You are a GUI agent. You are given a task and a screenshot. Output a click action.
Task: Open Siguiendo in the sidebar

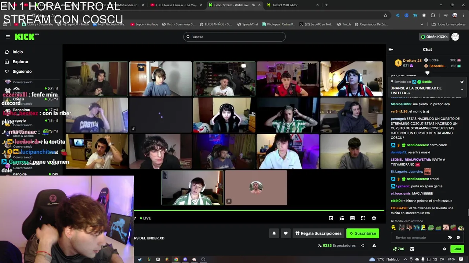[x=22, y=72]
